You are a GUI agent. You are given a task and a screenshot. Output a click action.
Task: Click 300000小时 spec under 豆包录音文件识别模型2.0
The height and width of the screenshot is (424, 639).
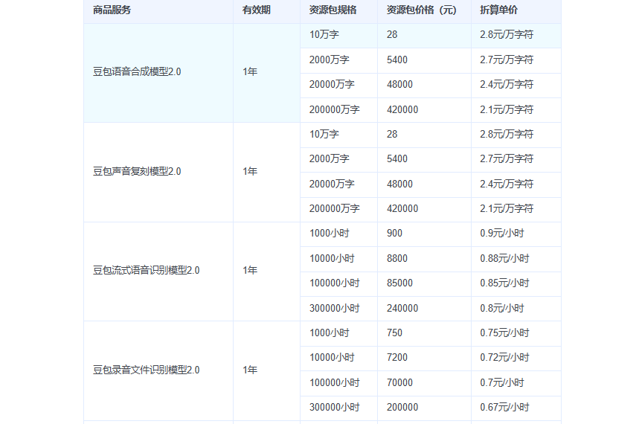pyautogui.click(x=338, y=408)
